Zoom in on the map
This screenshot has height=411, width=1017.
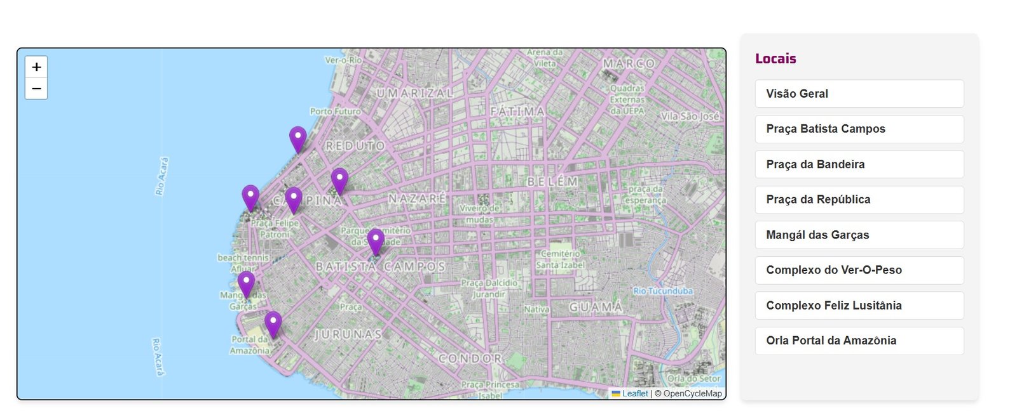click(36, 67)
